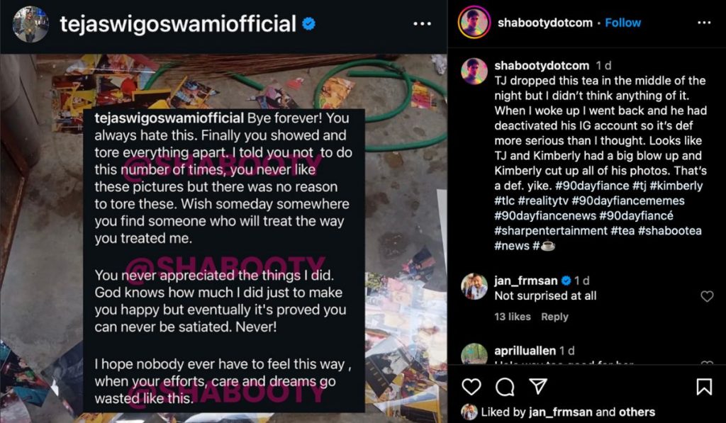Save post with bookmark icon
726x423 pixels.
[704, 387]
